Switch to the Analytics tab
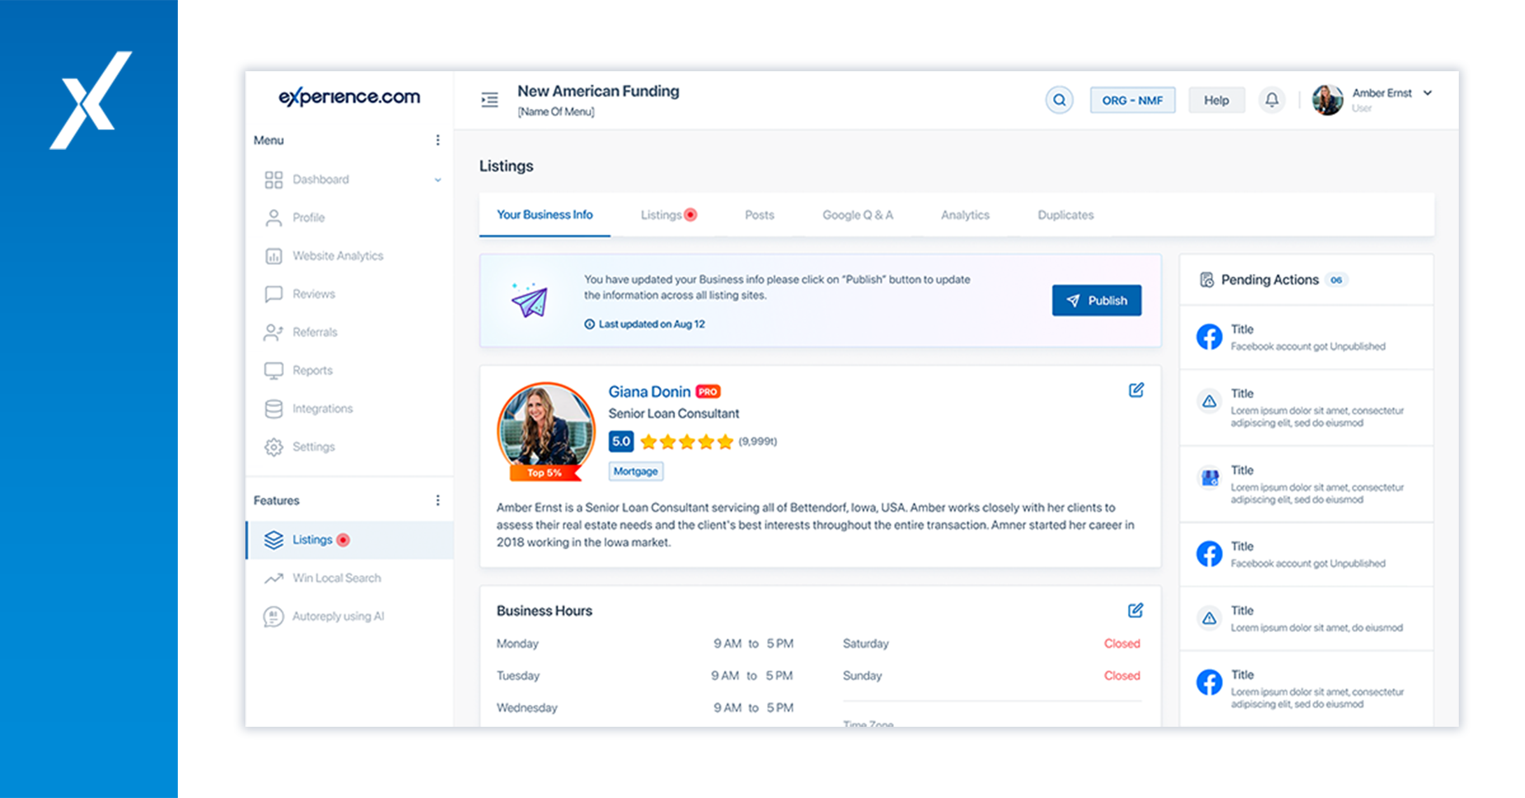The height and width of the screenshot is (798, 1525). (x=965, y=215)
